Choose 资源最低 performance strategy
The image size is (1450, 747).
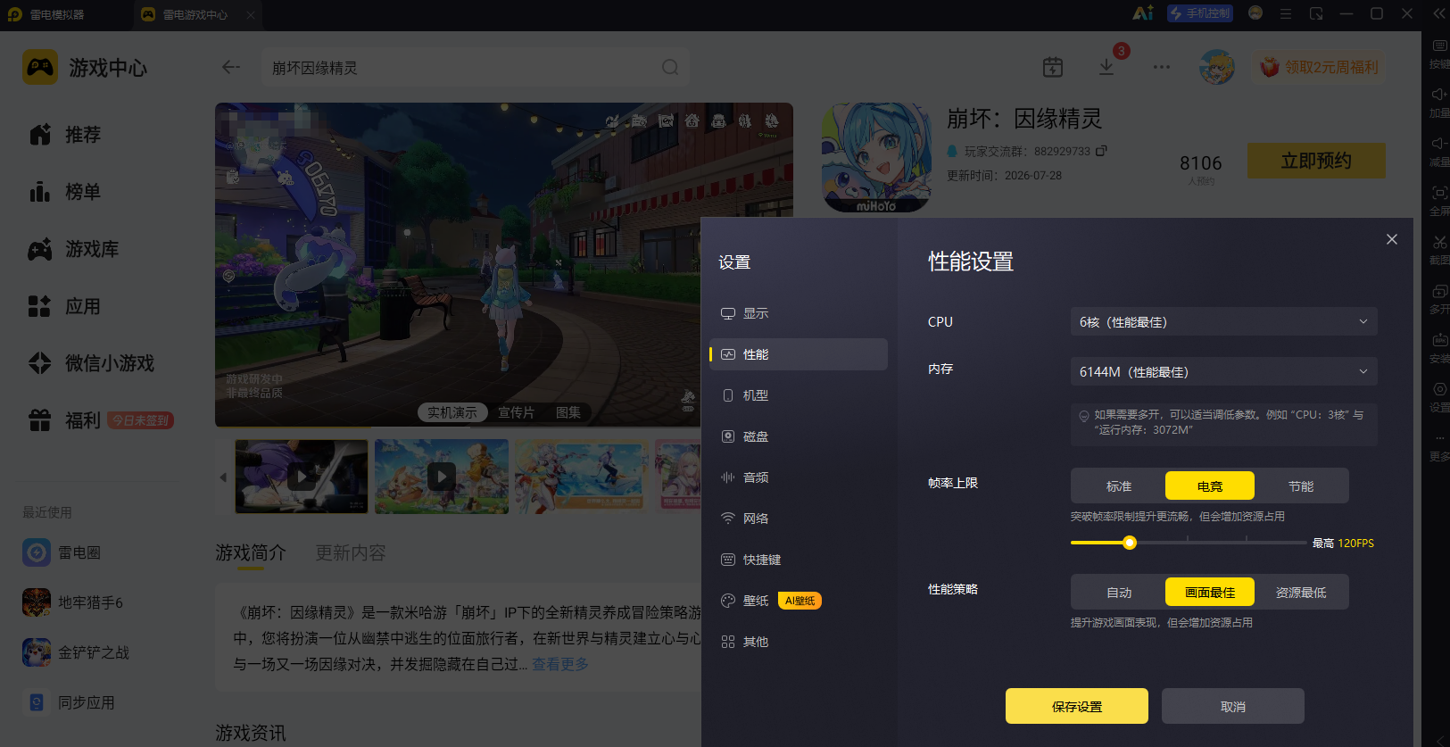point(1301,592)
